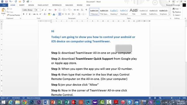Center the text
Screen dimensions: 187x105
pos(63,14)
